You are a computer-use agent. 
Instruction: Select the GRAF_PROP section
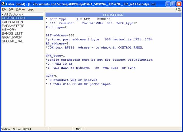coord(12,37)
